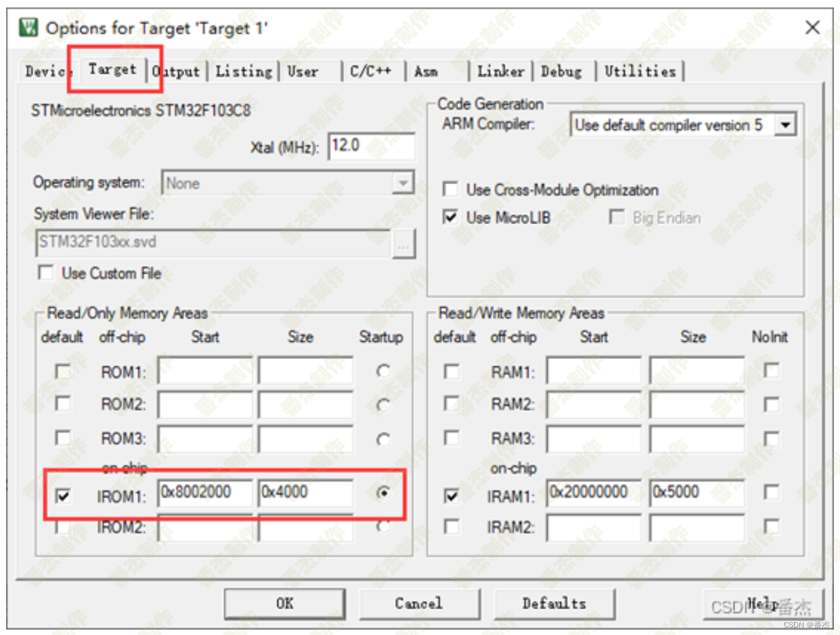Click the System Viewer File browse button
Image resolution: width=840 pixels, height=635 pixels.
(x=403, y=245)
